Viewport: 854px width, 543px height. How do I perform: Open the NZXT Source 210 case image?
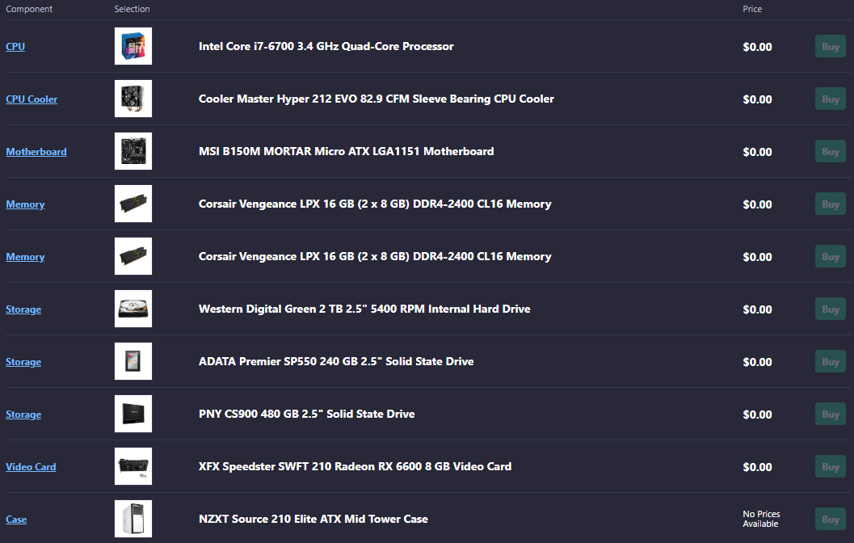coord(133,520)
